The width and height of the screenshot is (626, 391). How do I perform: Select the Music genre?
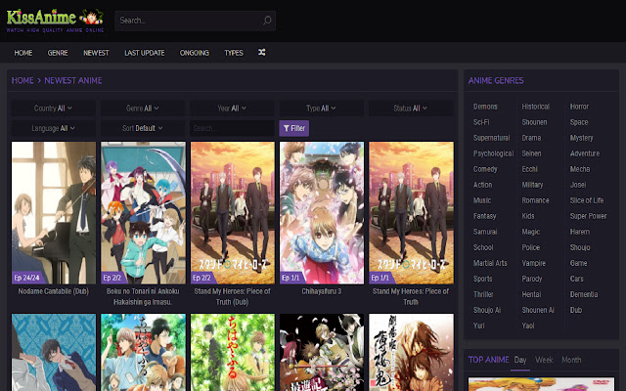point(482,200)
